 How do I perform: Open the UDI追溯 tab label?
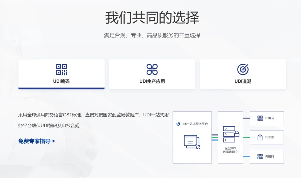(x=243, y=81)
